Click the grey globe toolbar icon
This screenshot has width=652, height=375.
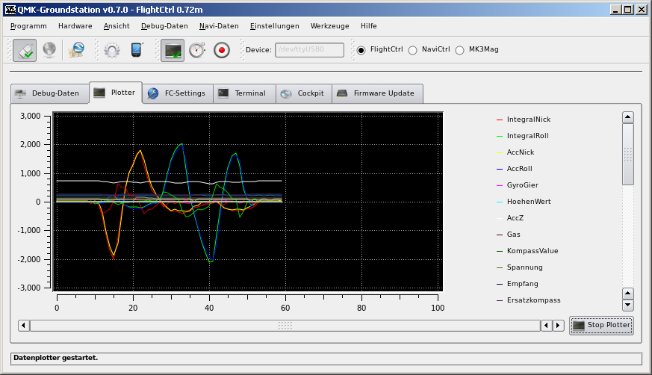49,50
